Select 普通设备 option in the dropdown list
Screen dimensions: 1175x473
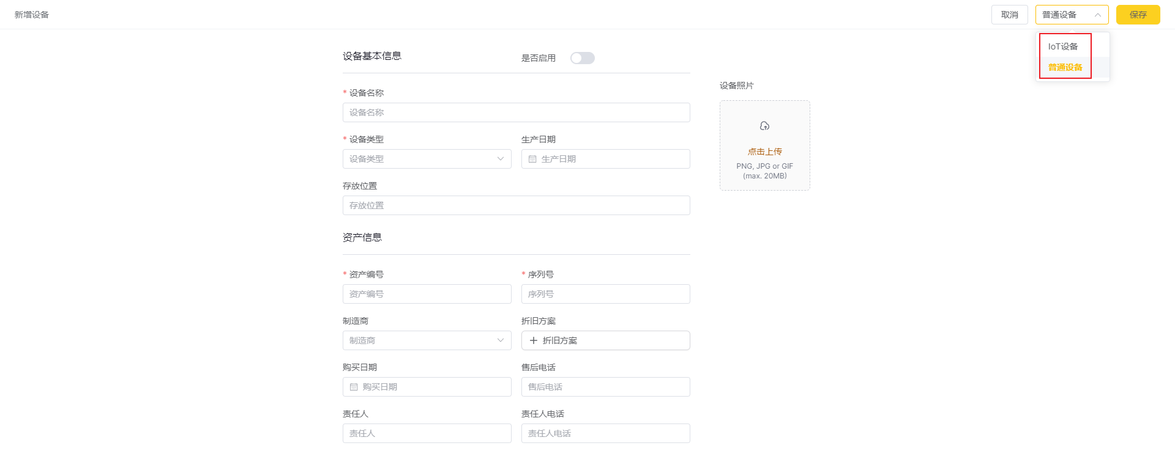coord(1073,67)
